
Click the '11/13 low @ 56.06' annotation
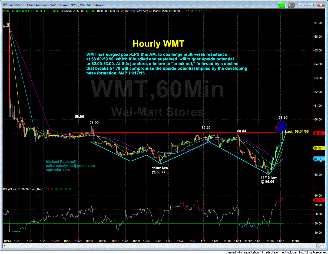[269, 180]
